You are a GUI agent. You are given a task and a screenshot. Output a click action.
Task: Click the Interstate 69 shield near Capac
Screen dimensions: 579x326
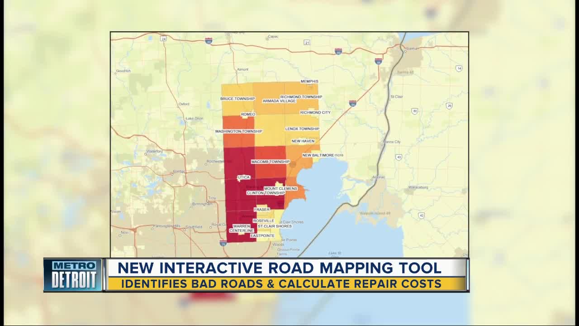[x=208, y=41]
